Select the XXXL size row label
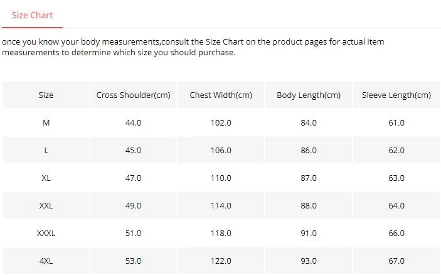This screenshot has height=275, width=441. [x=46, y=234]
